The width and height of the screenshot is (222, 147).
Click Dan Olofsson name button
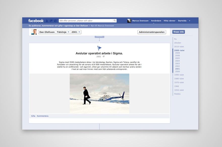pos(47,32)
